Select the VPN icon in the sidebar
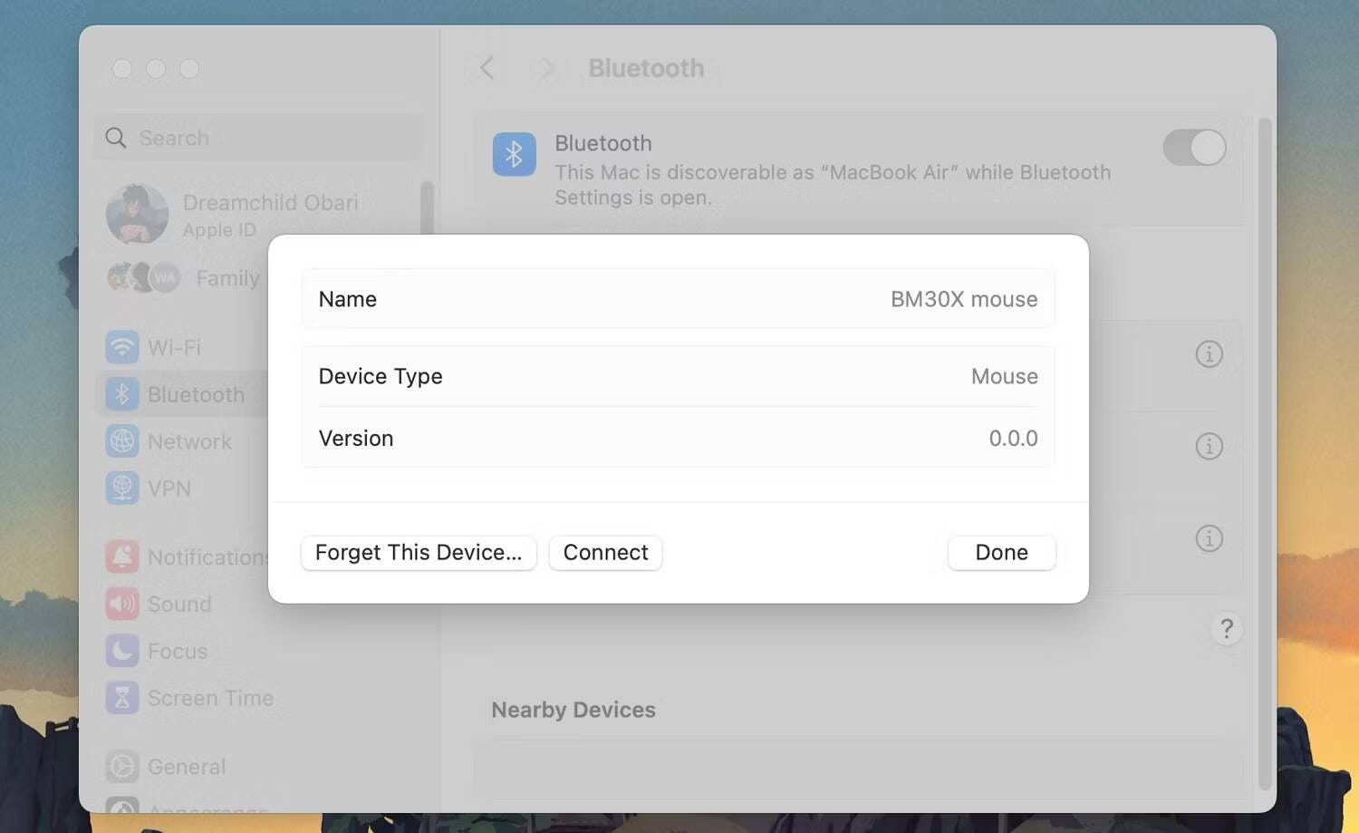 pyautogui.click(x=121, y=489)
